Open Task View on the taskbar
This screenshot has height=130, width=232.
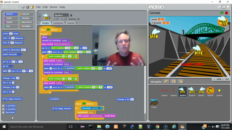click(x=71, y=127)
